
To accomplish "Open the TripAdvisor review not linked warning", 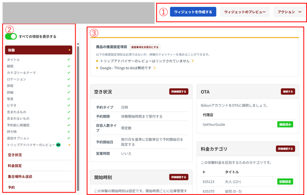I will [x=144, y=61].
